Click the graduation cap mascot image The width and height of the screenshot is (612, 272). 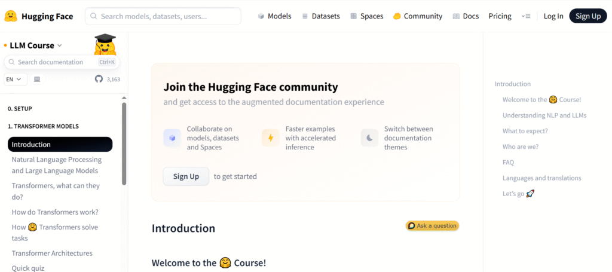[105, 44]
